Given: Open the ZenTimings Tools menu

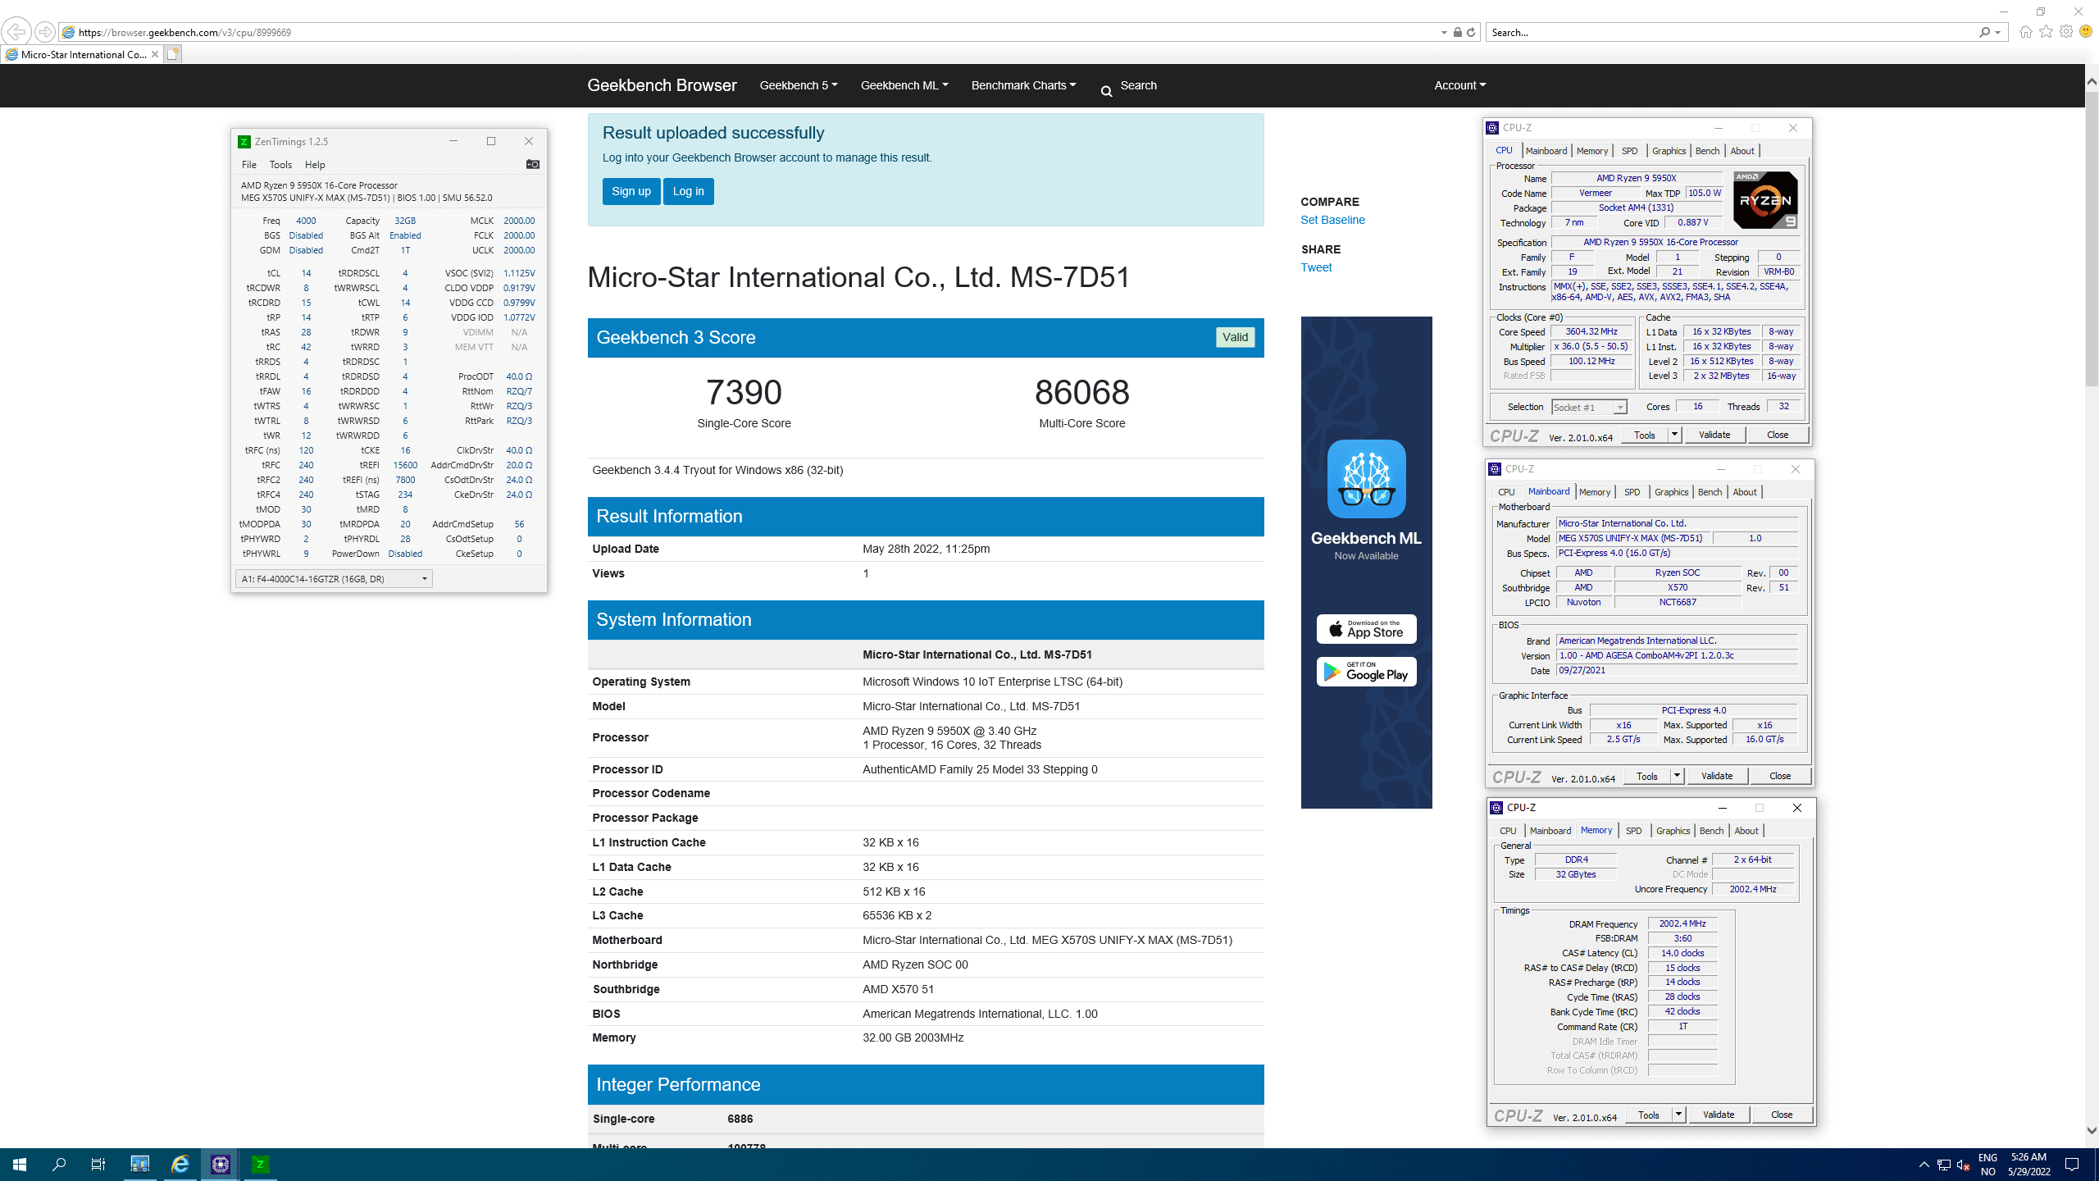Looking at the screenshot, I should point(280,165).
